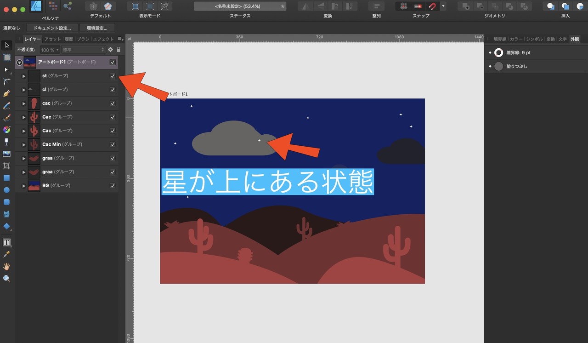588x343 pixels.
Task: Select the Diamond shape tool
Action: [6, 226]
